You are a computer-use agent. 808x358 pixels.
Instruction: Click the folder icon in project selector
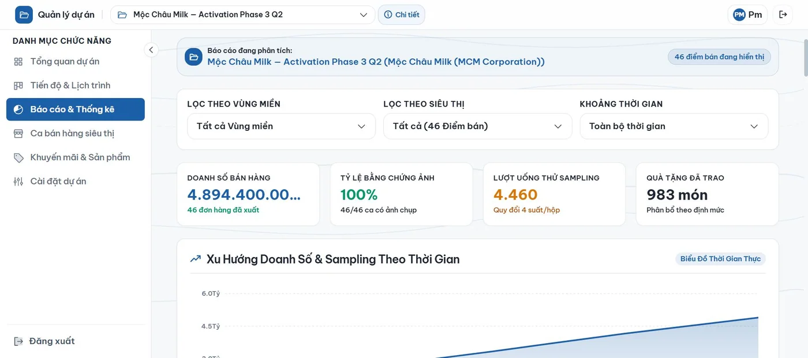(122, 14)
